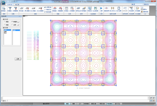Screen dimensions: 157x106
Task: Open contour line settings ellipsis button
Action: pos(18,22)
